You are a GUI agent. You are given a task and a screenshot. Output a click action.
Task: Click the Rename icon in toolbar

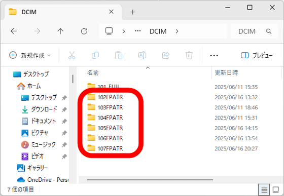(142, 55)
